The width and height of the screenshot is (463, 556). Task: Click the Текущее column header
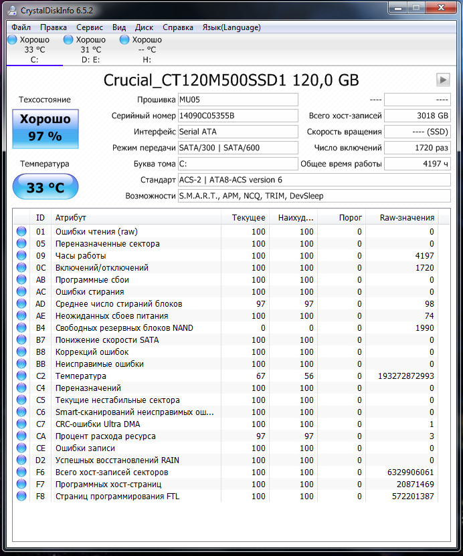click(245, 218)
